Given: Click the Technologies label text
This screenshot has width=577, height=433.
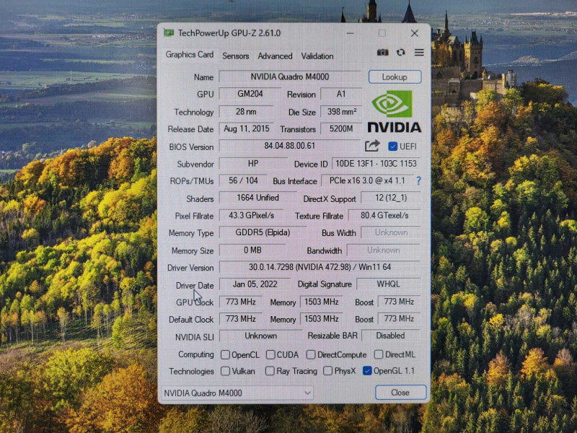Looking at the screenshot, I should coord(191,371).
